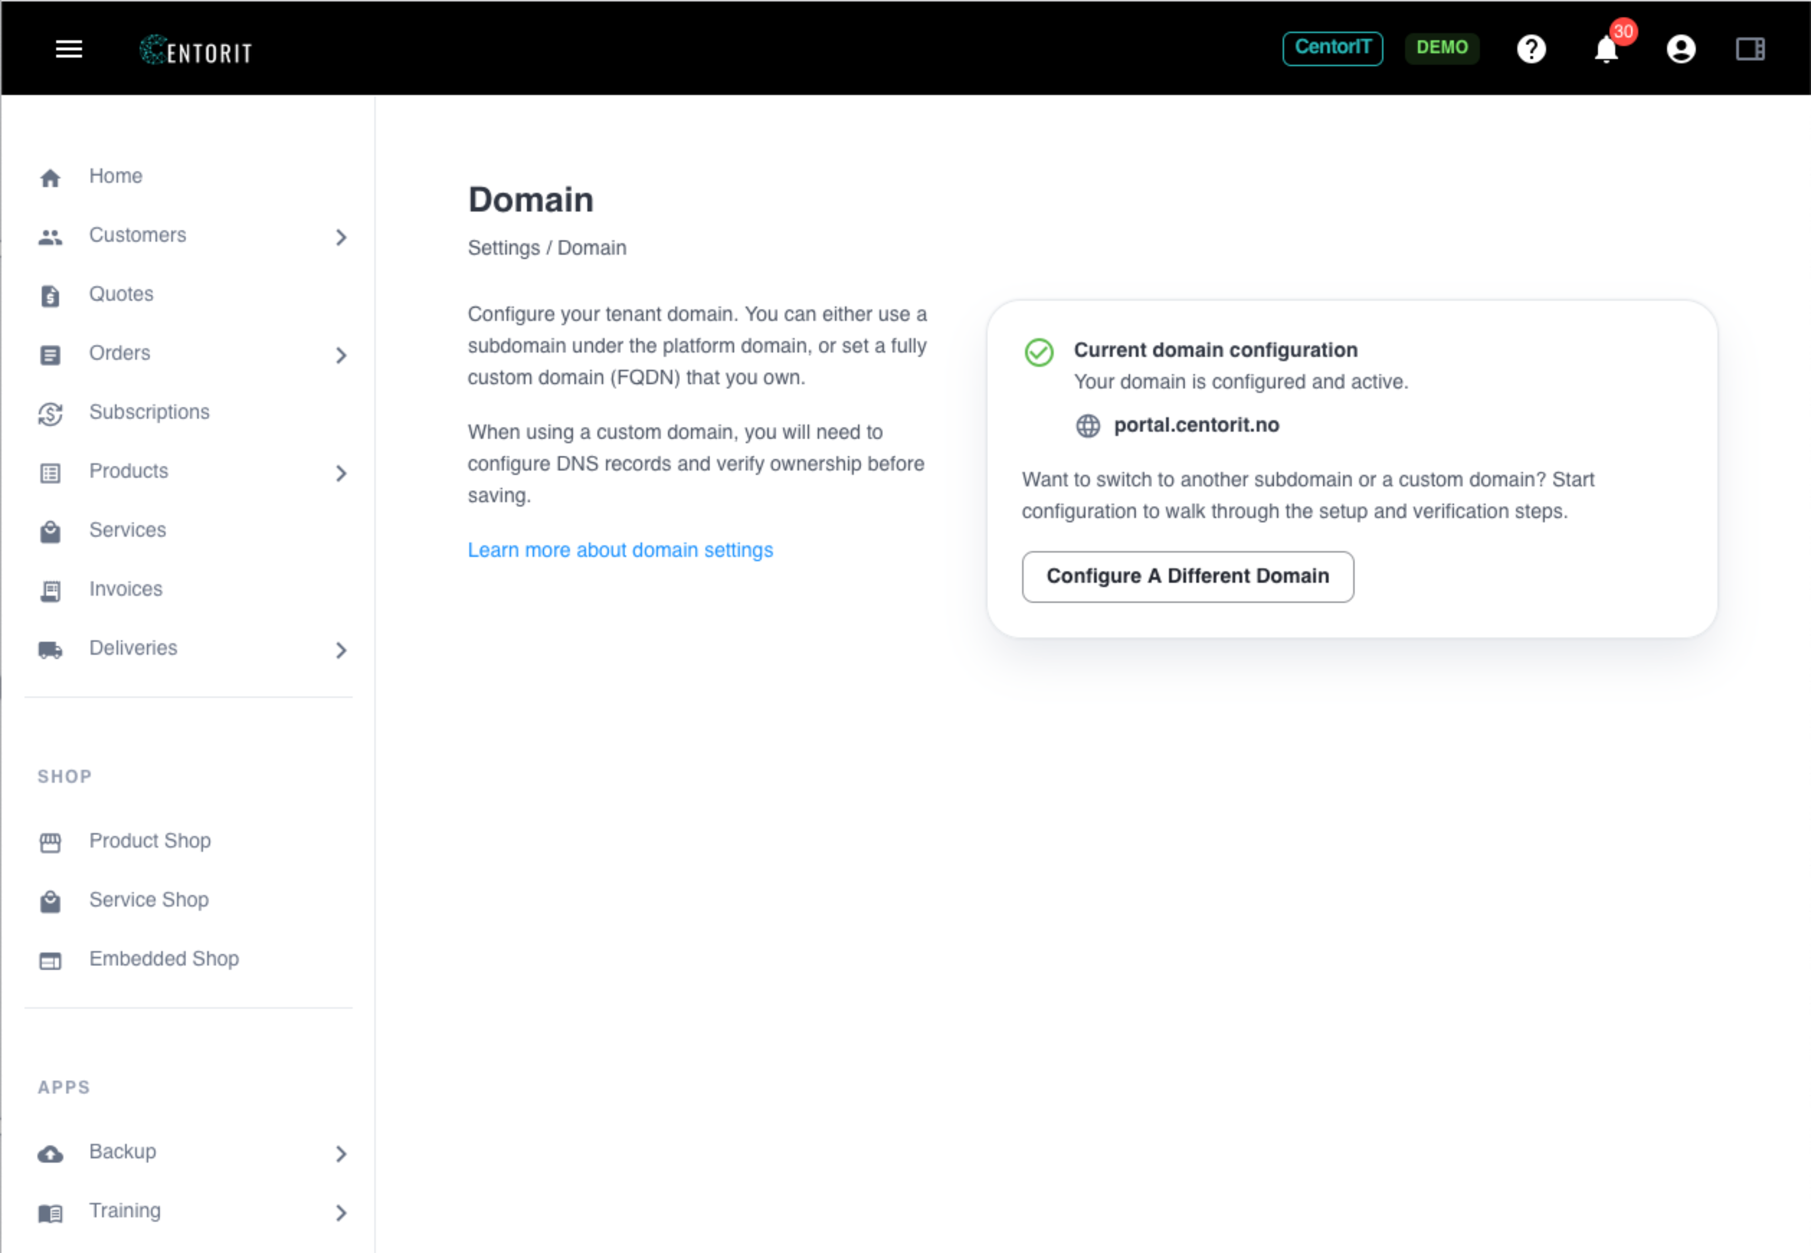This screenshot has height=1253, width=1811.
Task: Click the Settings breadcrumb
Action: click(503, 248)
